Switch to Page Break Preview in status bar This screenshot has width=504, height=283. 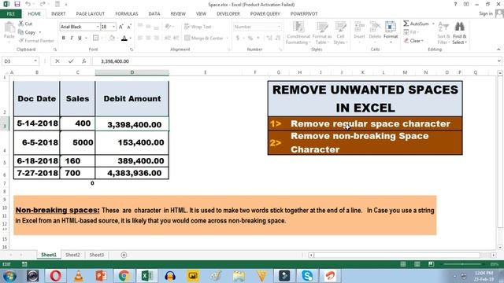click(x=431, y=264)
